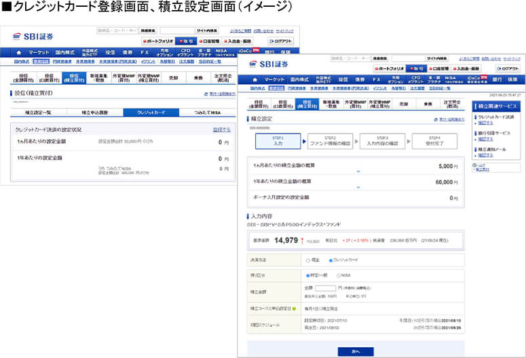
Task: Click 入出金・振替 button in the right window
Action: (466, 68)
